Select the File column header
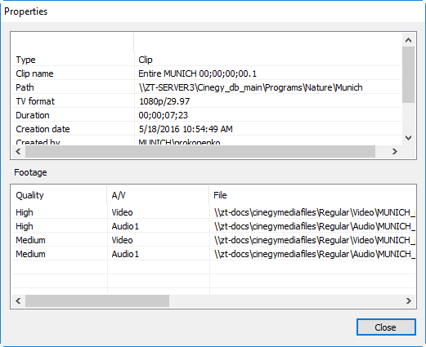This screenshot has width=426, height=347. tap(312, 195)
